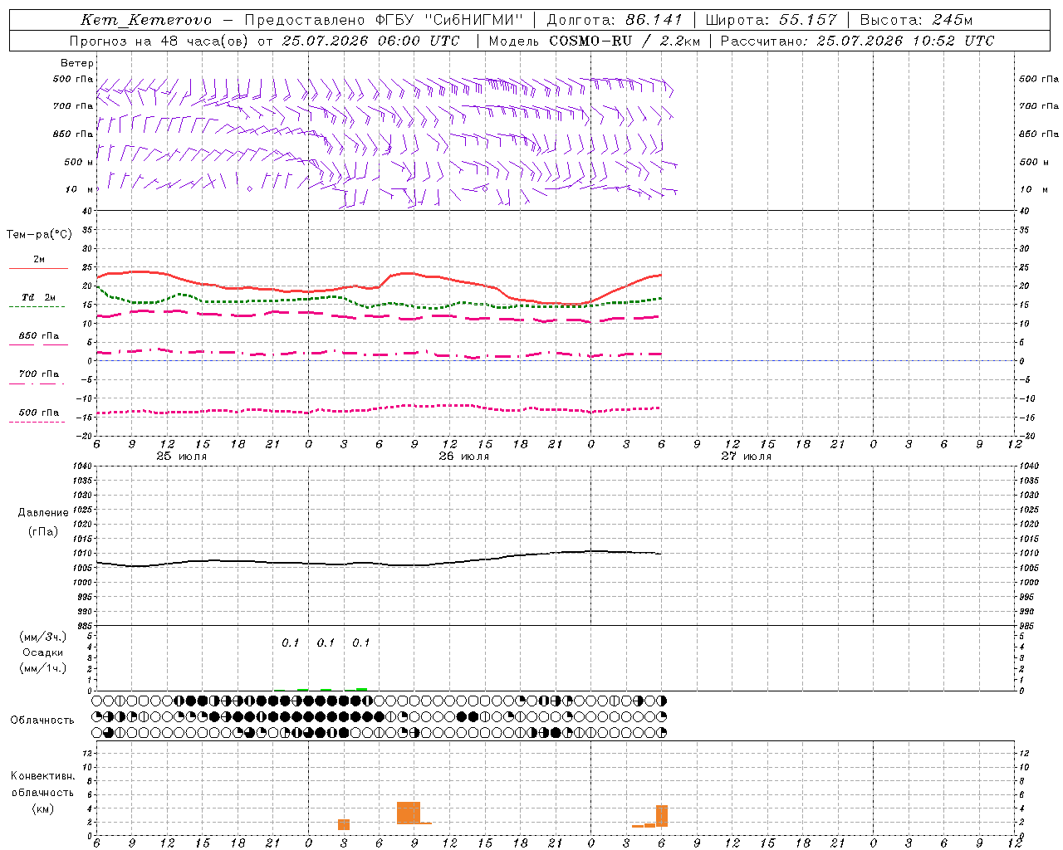Click the Рассчитано 10:52 UTC timestamp

point(857,41)
